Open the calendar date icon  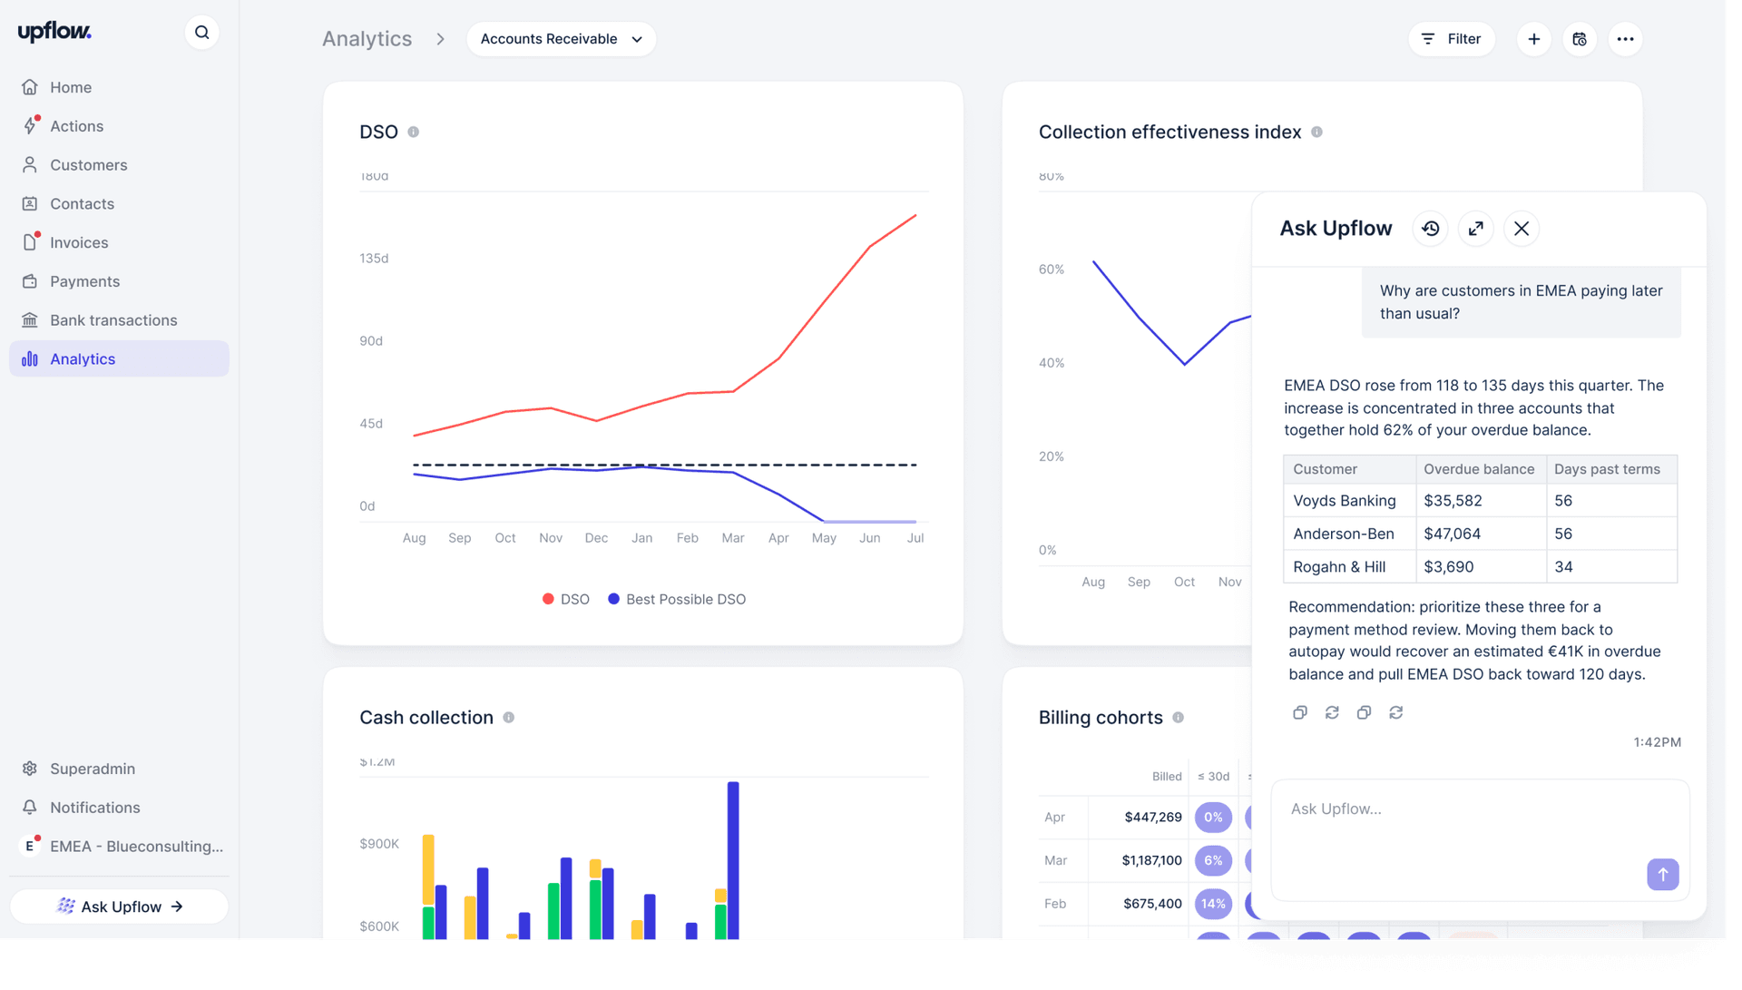[x=1580, y=39]
